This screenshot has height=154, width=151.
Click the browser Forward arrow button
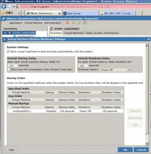(x=9, y=7)
